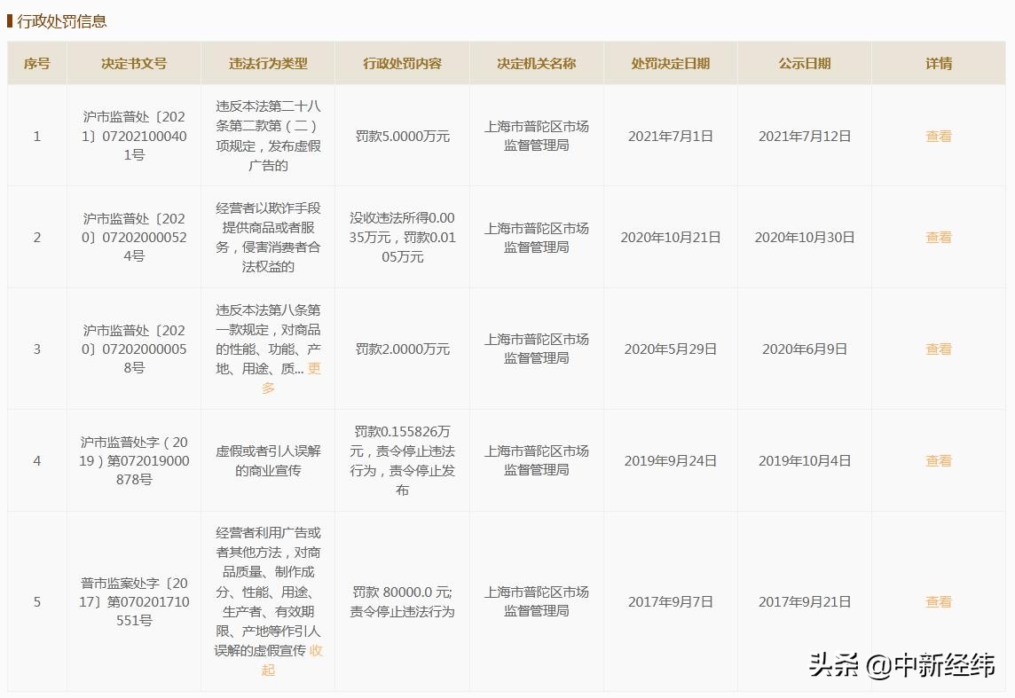Select the 2020年10月30日 publication date
Screen dimensions: 1015x698
[x=805, y=238]
